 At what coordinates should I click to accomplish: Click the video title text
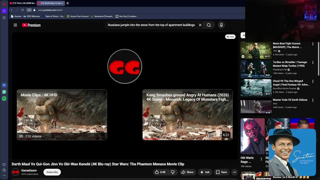(98, 164)
